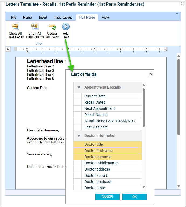
Task: Click the Letterhead line 1 heading
Action: tap(47, 61)
